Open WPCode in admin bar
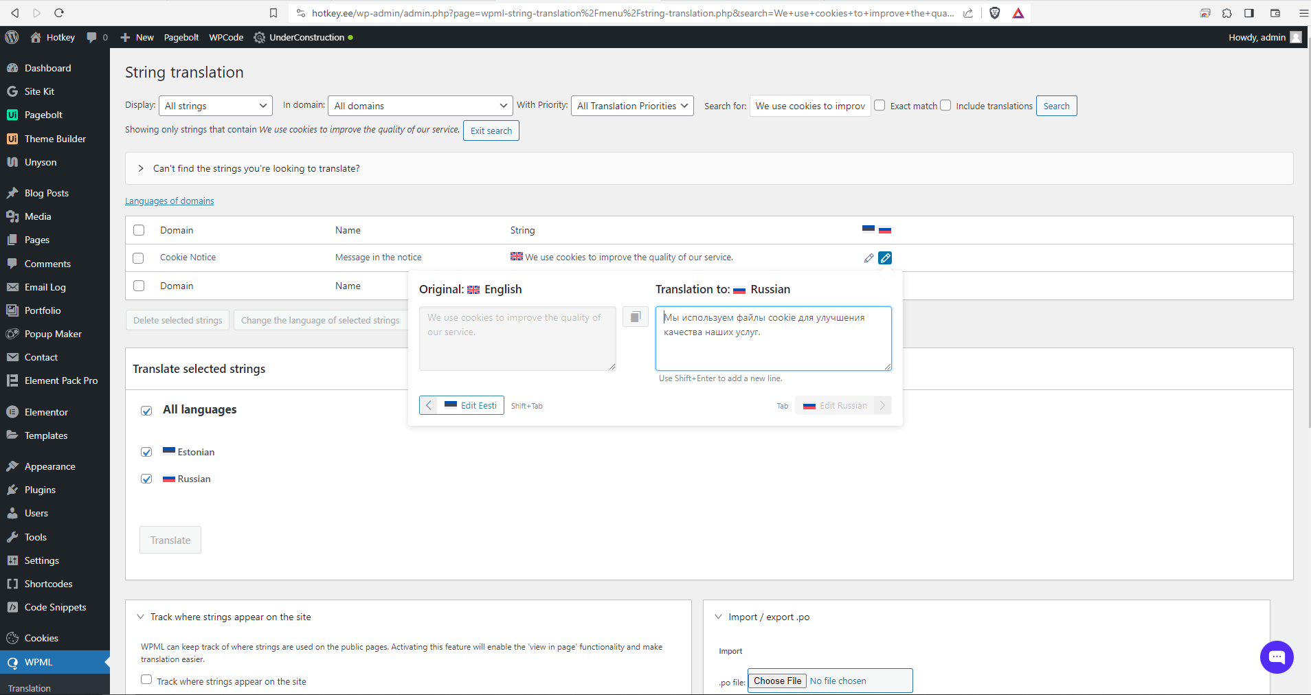This screenshot has height=695, width=1311. [x=226, y=37]
